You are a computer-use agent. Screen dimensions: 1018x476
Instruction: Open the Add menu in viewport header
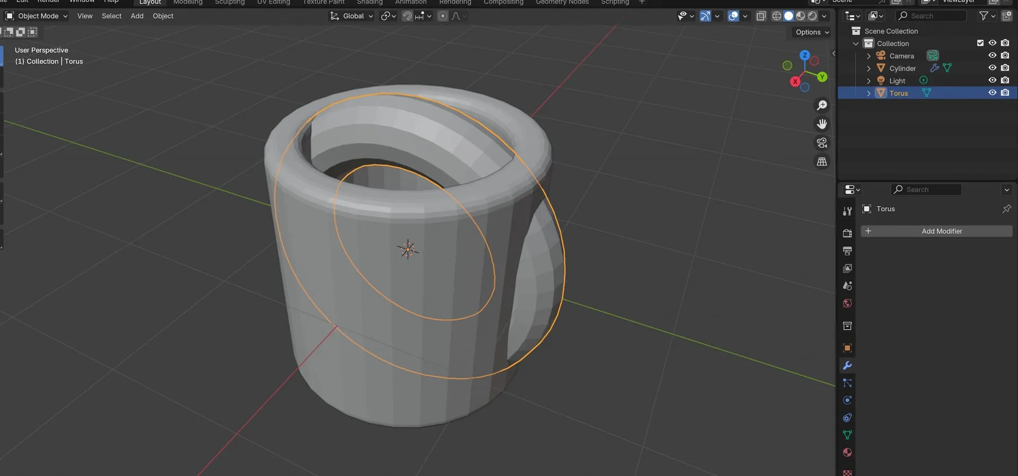click(137, 16)
